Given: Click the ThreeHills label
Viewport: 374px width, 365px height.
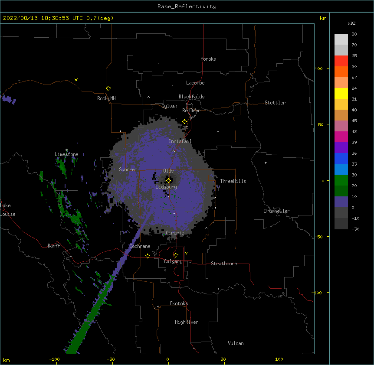Looking at the screenshot, I should coord(233,181).
